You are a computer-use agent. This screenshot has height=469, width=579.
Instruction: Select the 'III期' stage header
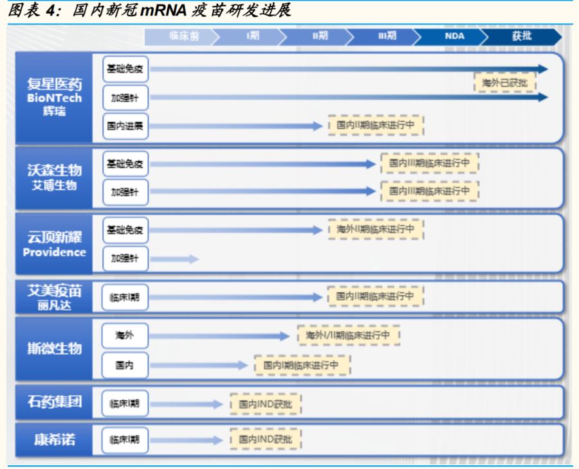pos(383,37)
